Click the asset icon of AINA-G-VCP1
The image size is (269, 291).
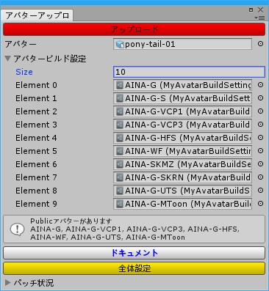coord(120,111)
